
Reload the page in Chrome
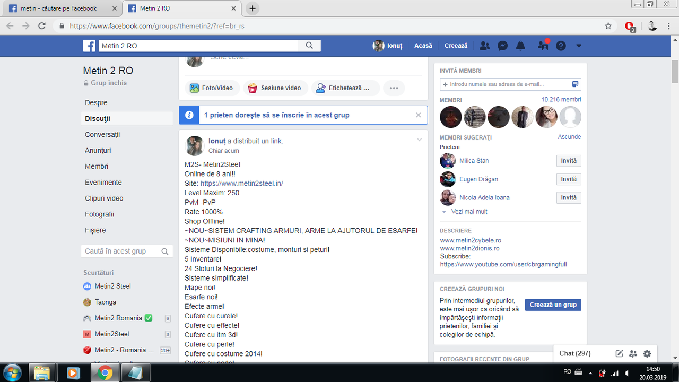click(42, 25)
